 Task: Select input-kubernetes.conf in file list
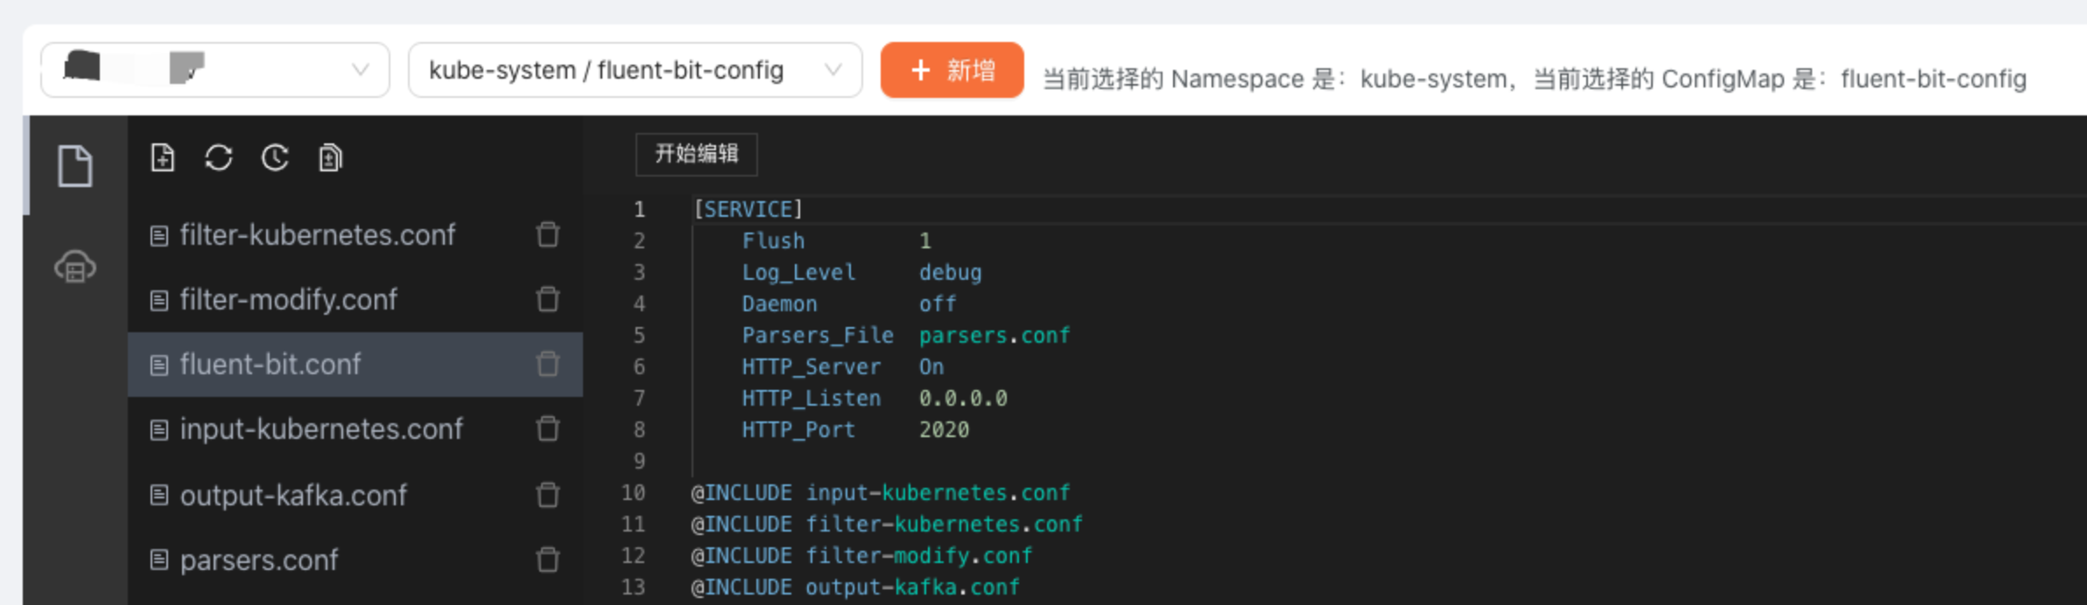355,428
